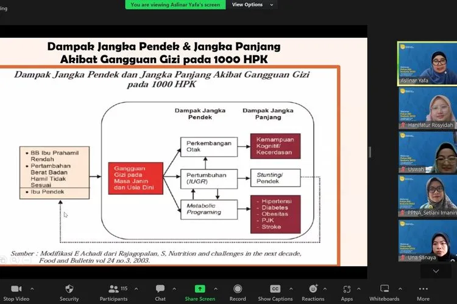This screenshot has height=304, width=457.
Task: Show more participant videos with the down chevron
Action: click(x=436, y=271)
